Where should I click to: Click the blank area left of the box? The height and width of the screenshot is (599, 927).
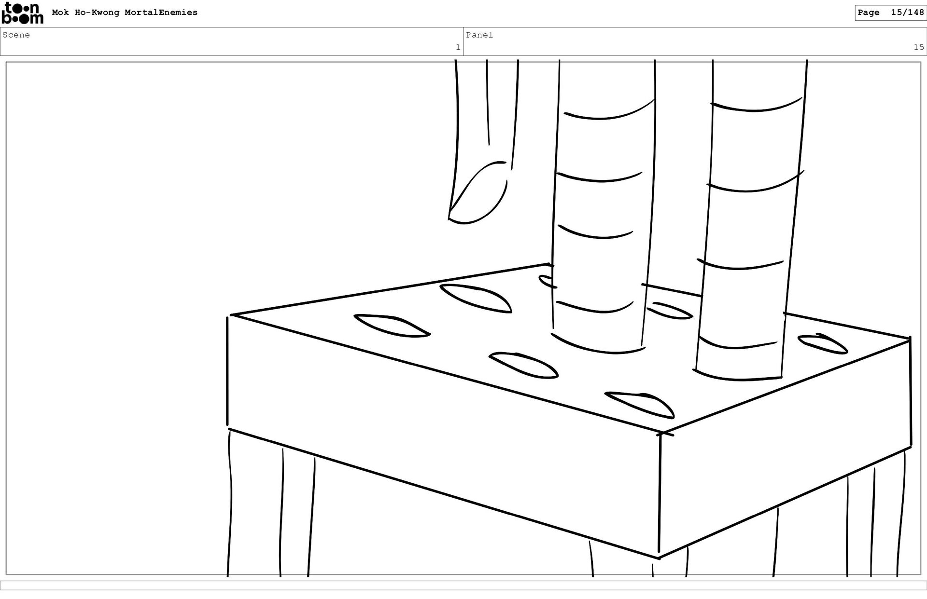[116, 313]
